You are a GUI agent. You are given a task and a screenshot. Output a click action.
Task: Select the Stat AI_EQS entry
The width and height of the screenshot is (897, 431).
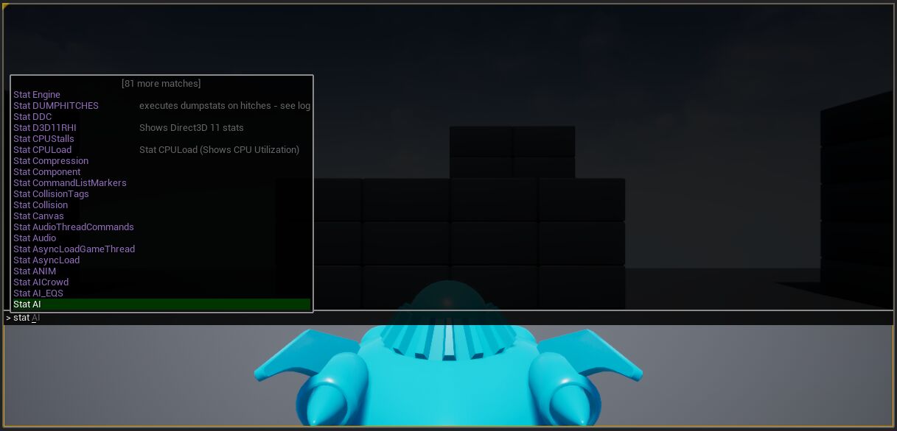pyautogui.click(x=39, y=293)
